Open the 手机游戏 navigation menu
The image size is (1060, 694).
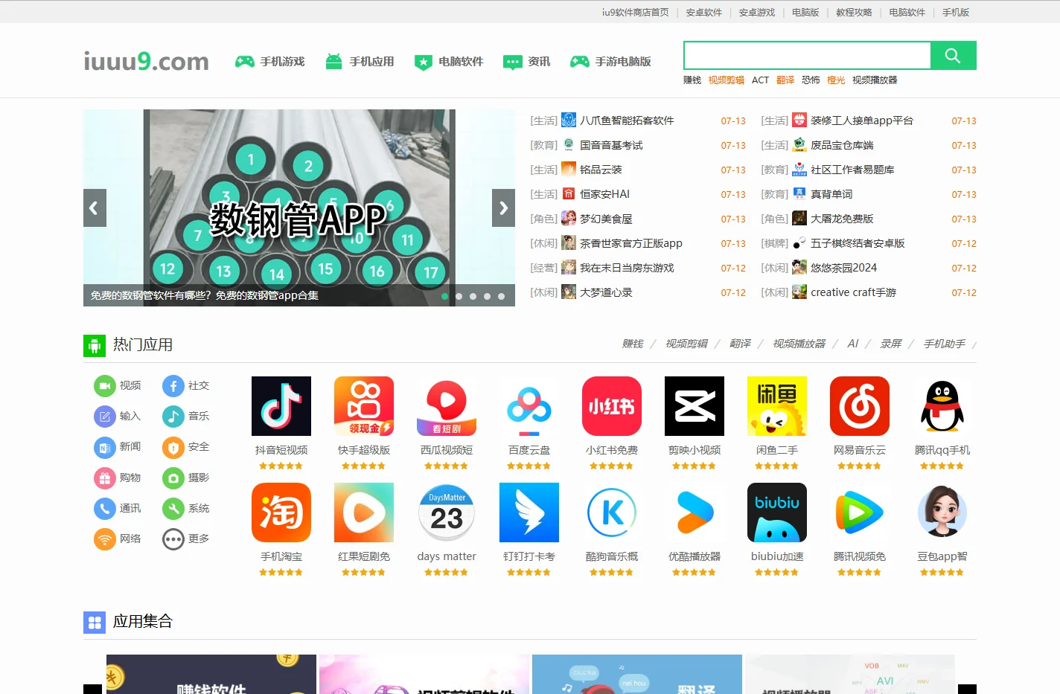coord(270,62)
